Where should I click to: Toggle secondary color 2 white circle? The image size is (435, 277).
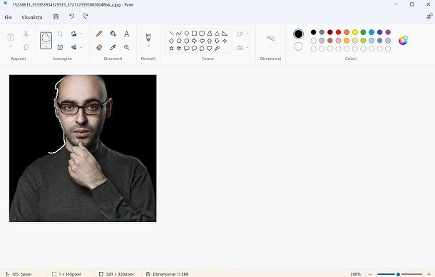tap(298, 46)
